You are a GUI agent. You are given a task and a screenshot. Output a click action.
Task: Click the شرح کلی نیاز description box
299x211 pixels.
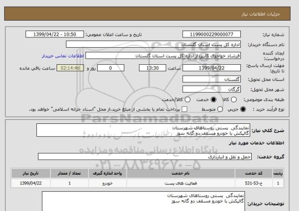pyautogui.click(x=143, y=130)
